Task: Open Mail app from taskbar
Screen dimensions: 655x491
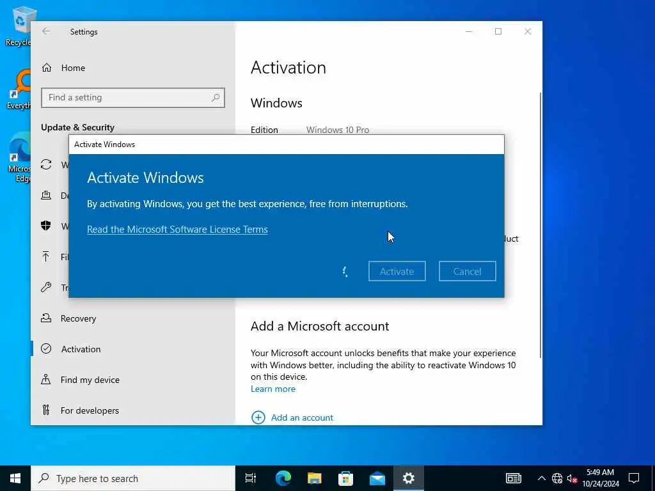Action: point(377,478)
